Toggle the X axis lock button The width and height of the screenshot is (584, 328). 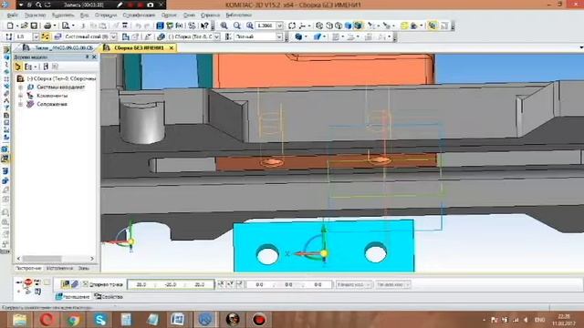tap(221, 284)
